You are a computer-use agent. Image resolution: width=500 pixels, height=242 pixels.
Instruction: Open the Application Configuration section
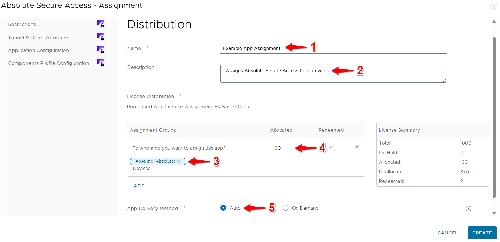click(39, 50)
